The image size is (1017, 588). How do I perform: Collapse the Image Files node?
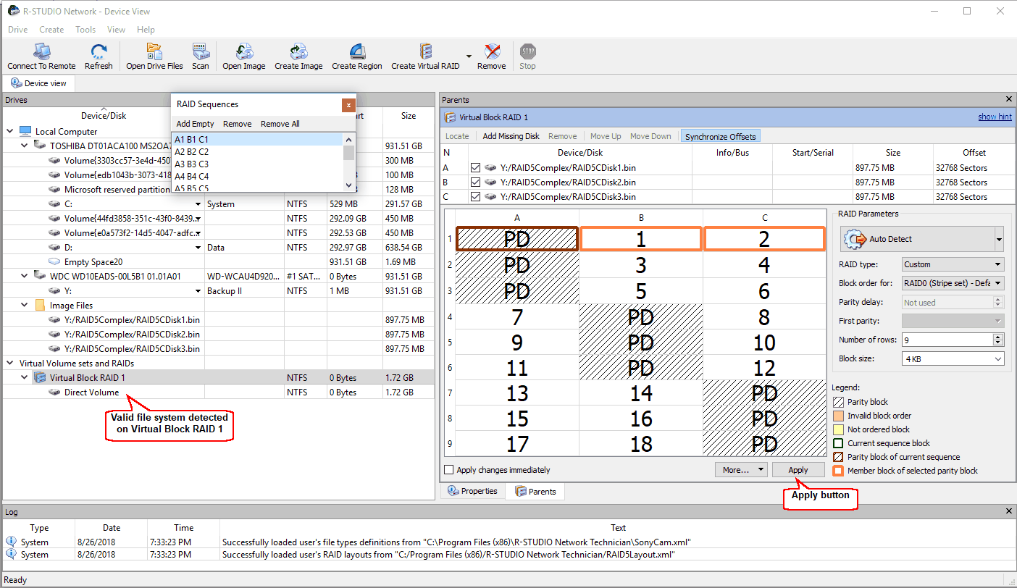24,306
